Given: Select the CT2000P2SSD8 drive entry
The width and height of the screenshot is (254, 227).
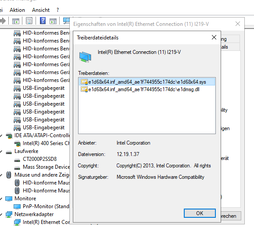Looking at the screenshot, I should click(39, 159).
